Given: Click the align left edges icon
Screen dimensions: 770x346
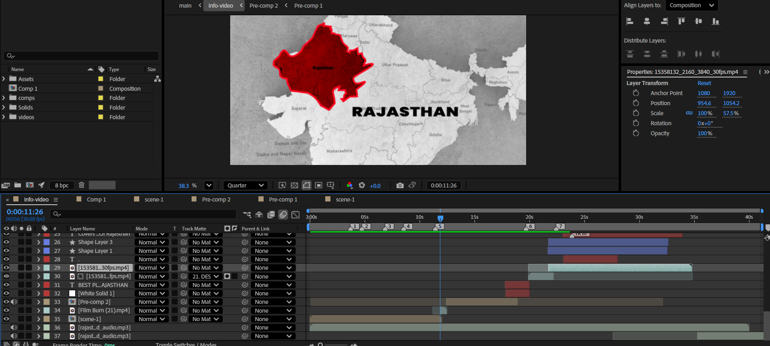Looking at the screenshot, I should pyautogui.click(x=630, y=21).
